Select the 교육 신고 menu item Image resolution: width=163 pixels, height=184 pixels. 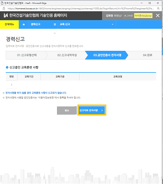click(x=65, y=24)
